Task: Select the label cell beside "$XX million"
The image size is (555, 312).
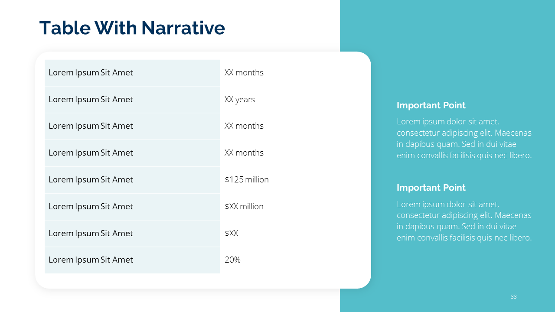Action: (91, 207)
